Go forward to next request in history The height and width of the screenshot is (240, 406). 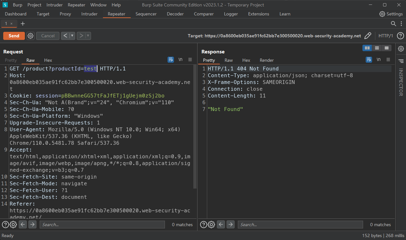81,36
